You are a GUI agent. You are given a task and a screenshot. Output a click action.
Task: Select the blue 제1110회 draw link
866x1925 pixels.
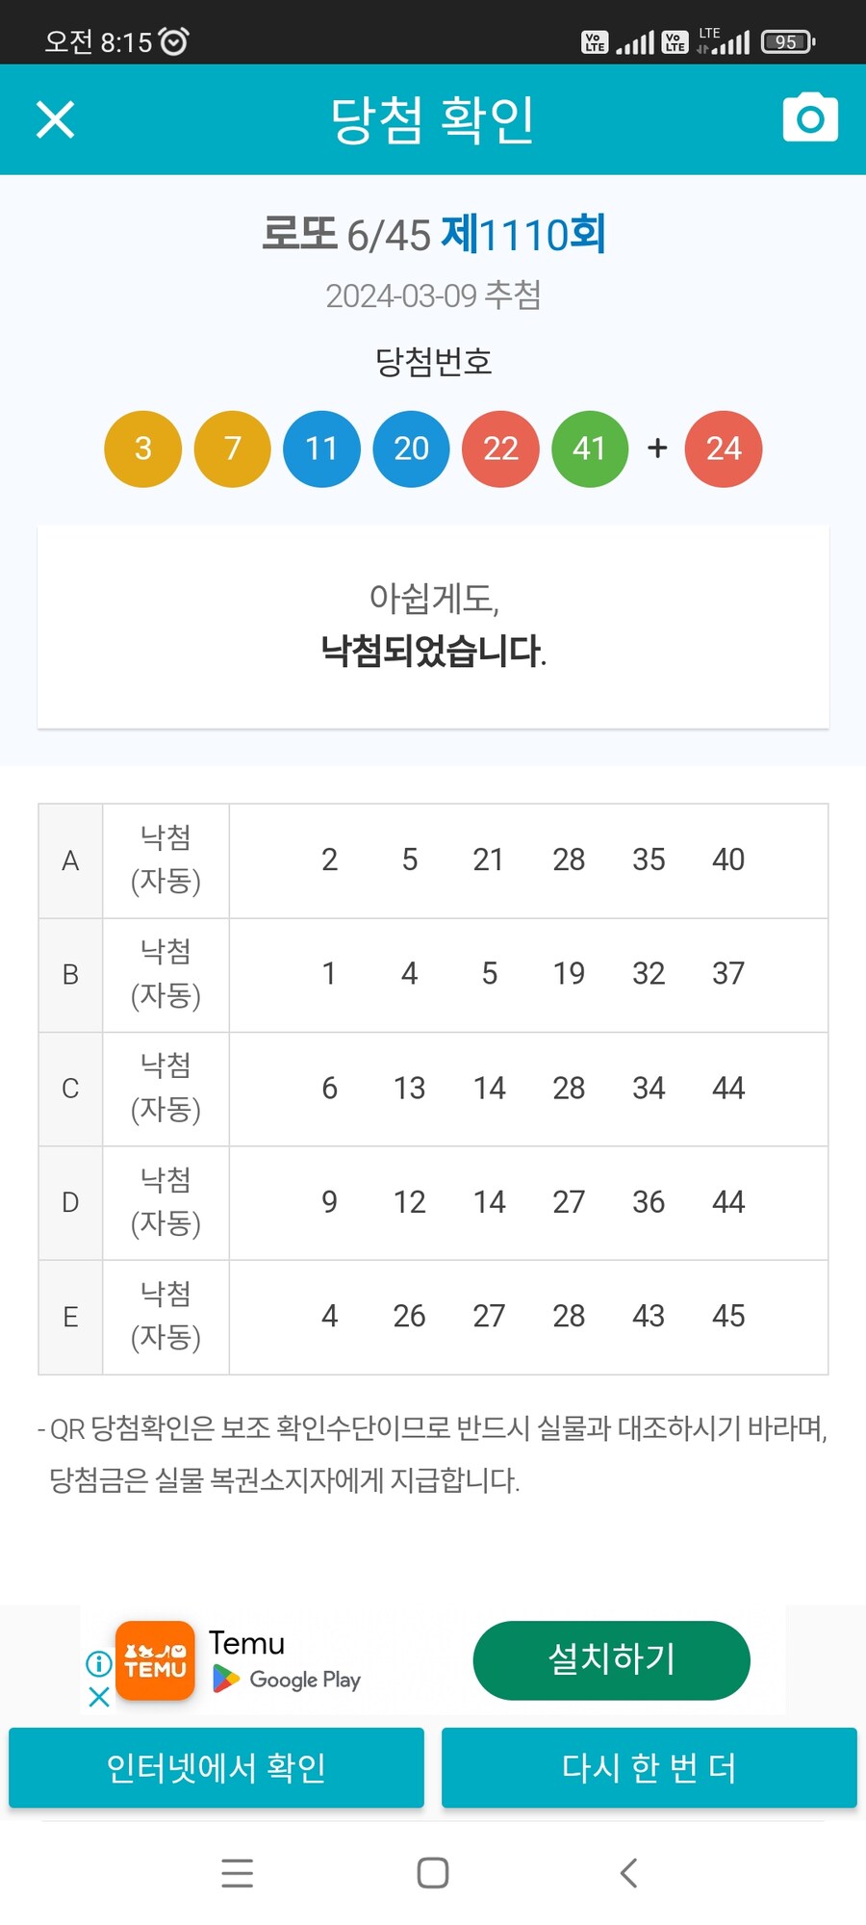[x=524, y=233]
